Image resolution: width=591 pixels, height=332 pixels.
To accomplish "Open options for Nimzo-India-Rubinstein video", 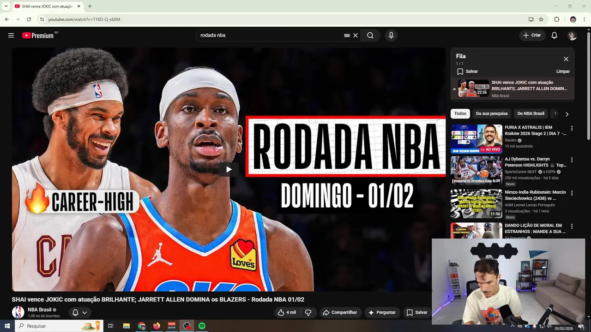I will pyautogui.click(x=572, y=193).
